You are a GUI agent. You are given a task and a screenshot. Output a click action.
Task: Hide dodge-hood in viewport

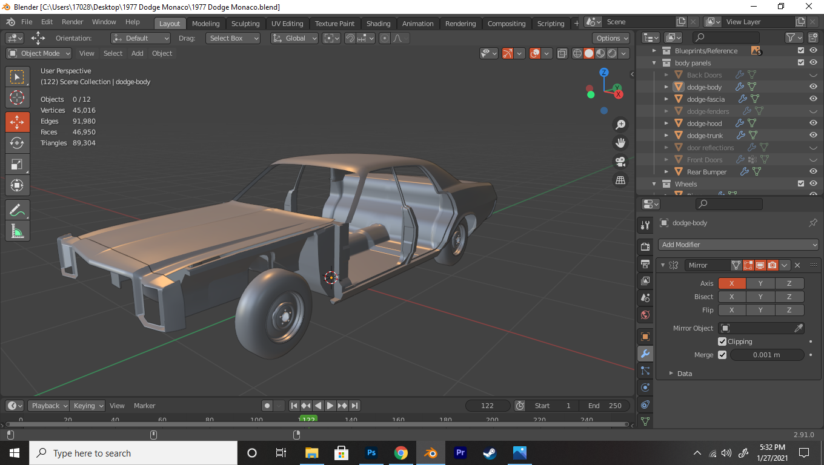pyautogui.click(x=813, y=124)
